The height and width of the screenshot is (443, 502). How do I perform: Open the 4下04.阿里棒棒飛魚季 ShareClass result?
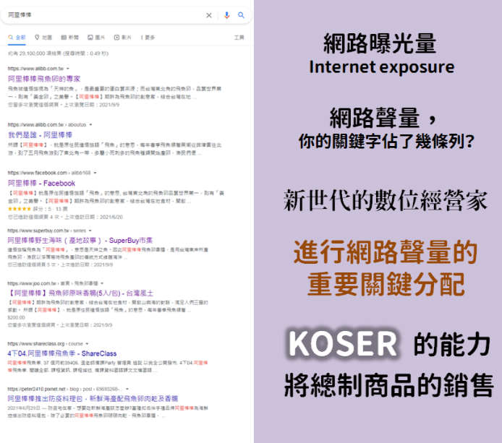(62, 353)
